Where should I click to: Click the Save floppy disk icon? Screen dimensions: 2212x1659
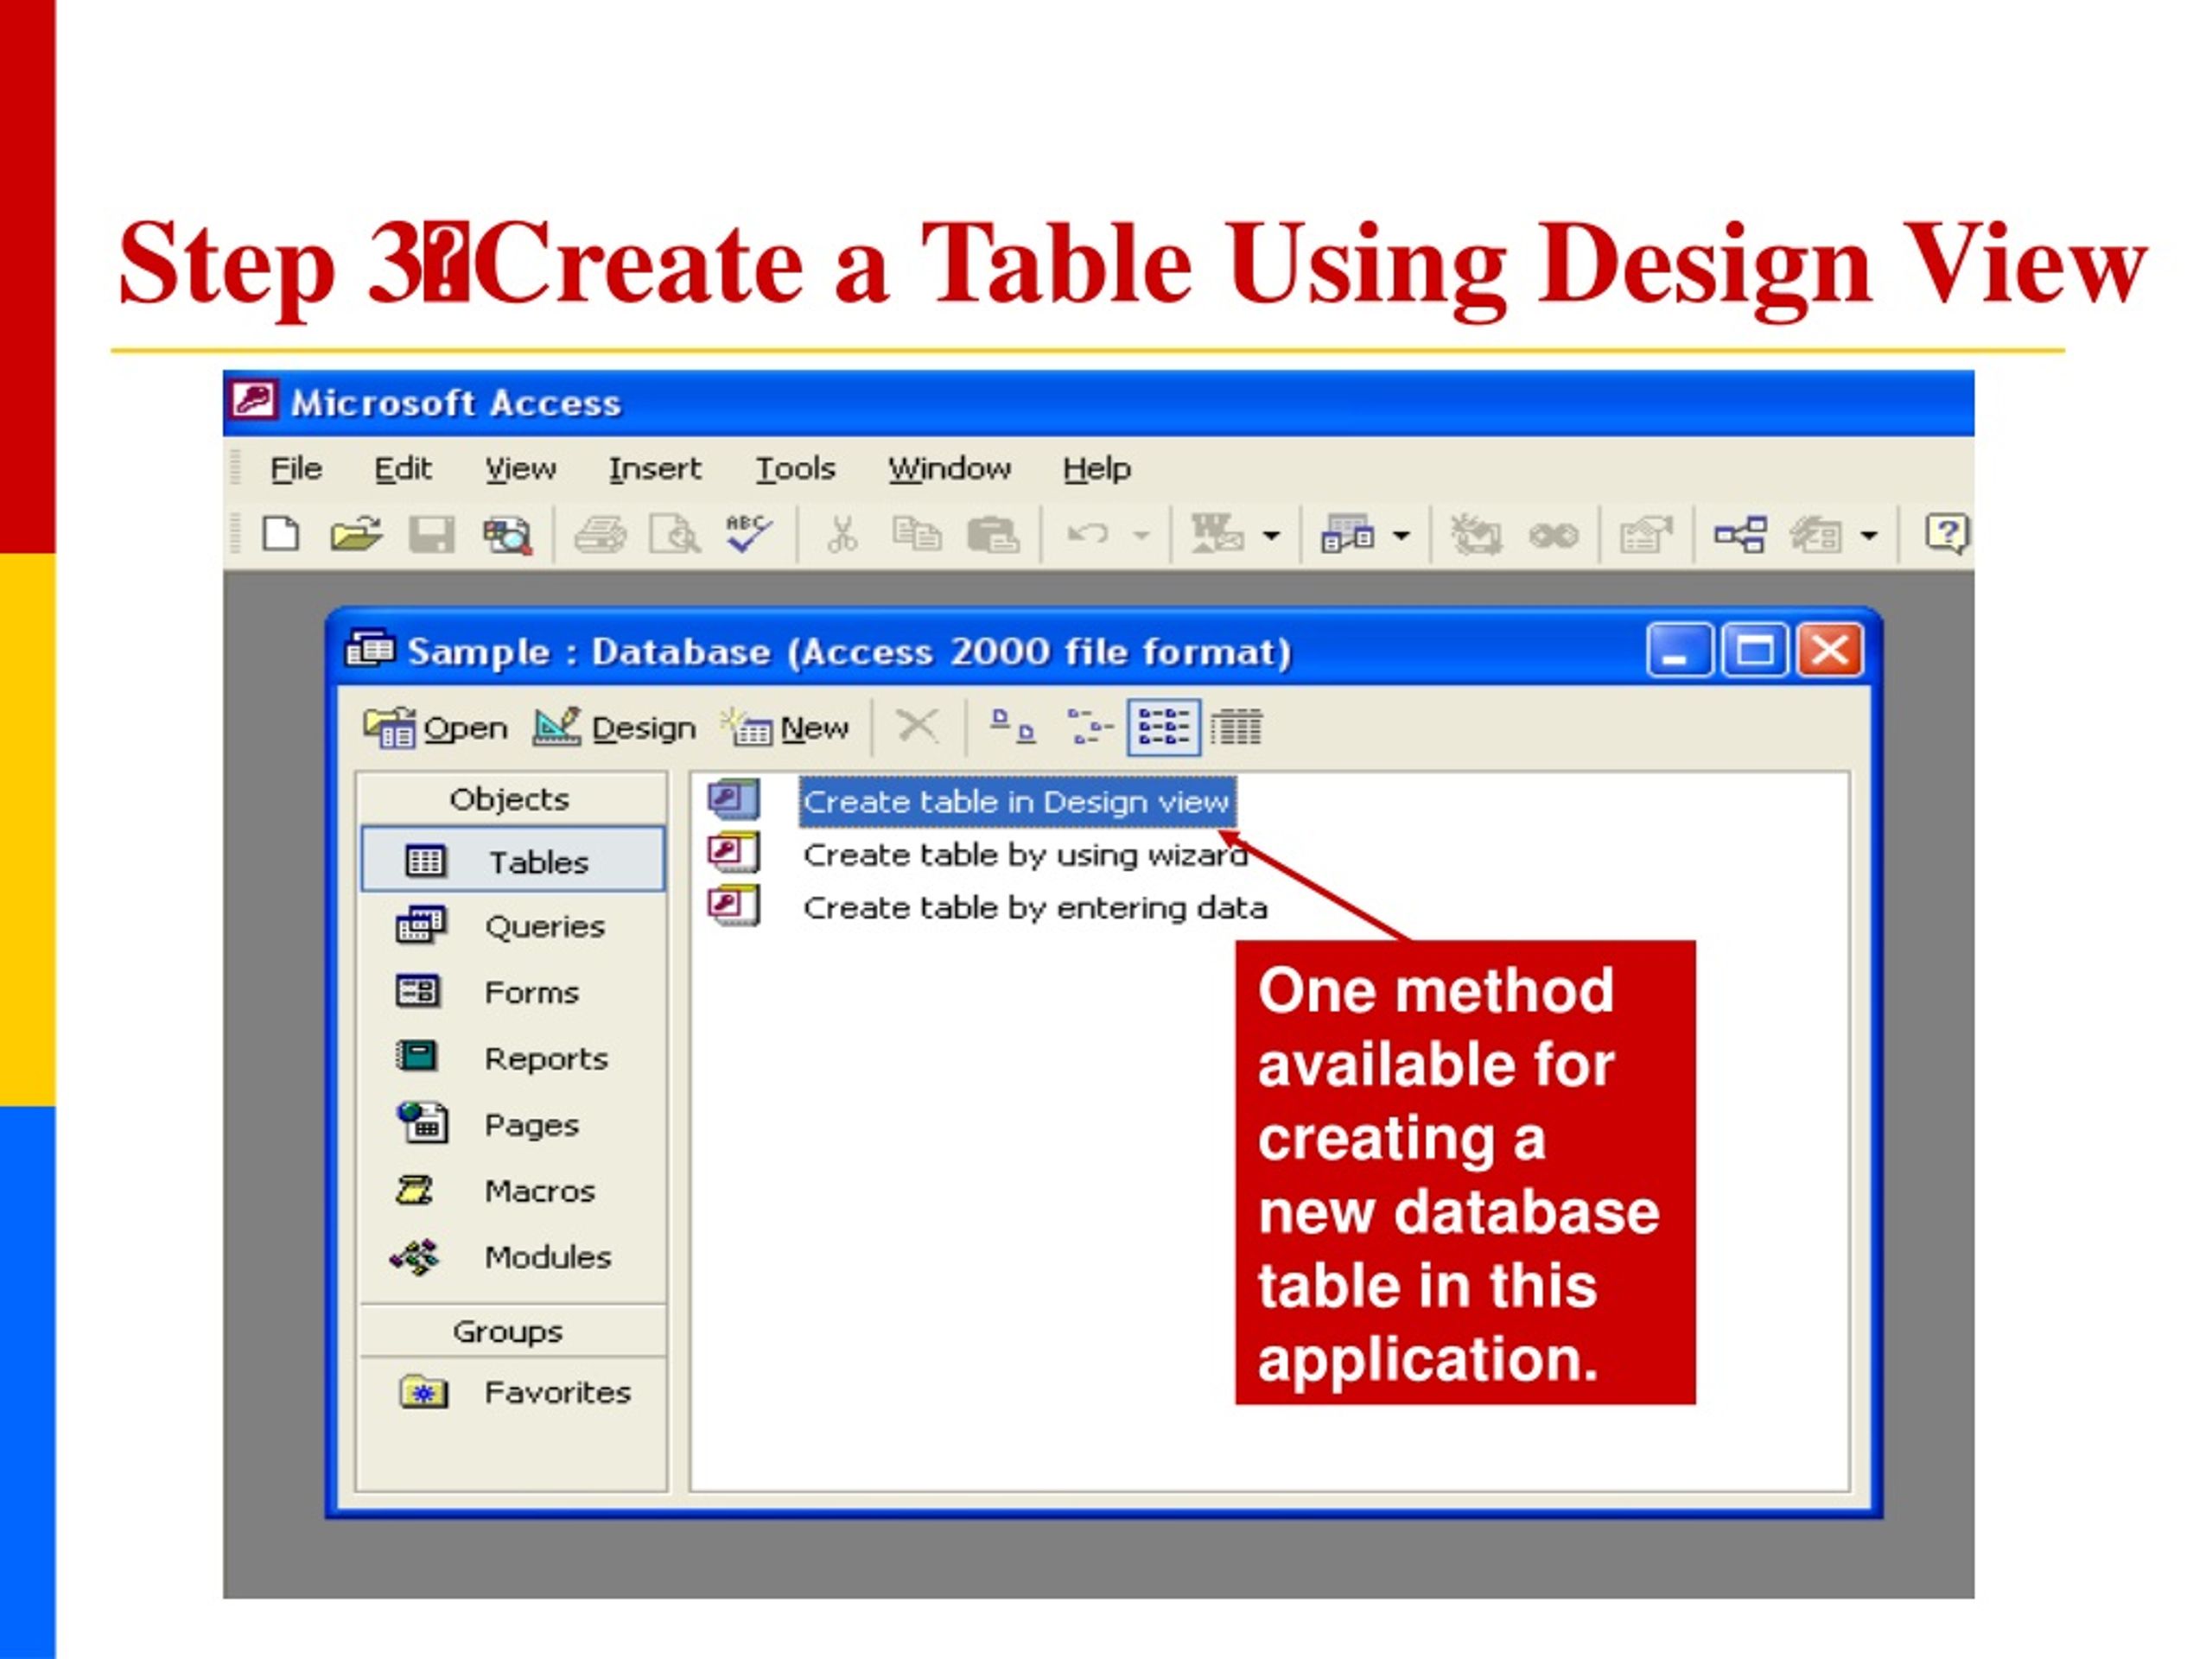click(432, 535)
